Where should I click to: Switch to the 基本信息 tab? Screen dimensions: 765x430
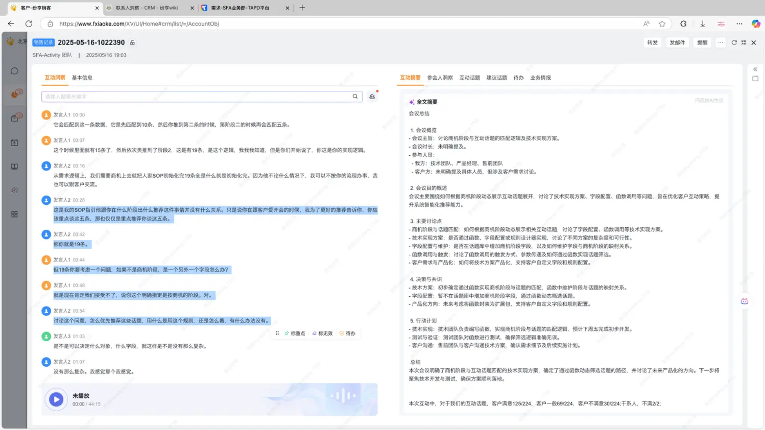(x=82, y=78)
